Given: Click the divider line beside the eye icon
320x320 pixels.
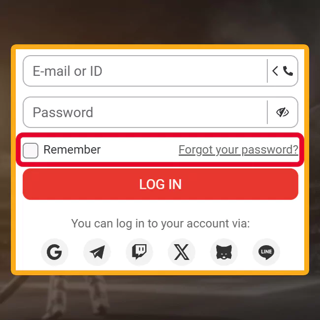Looking at the screenshot, I should 267,112.
